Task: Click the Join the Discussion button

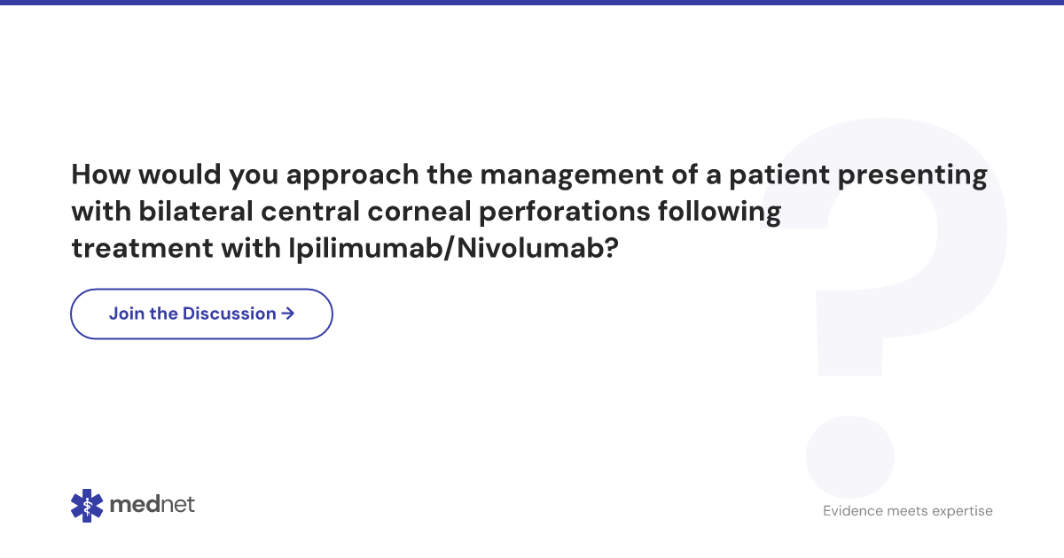Action: (201, 314)
